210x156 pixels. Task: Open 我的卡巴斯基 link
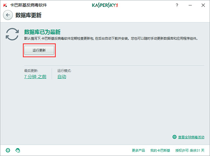coord(160,151)
